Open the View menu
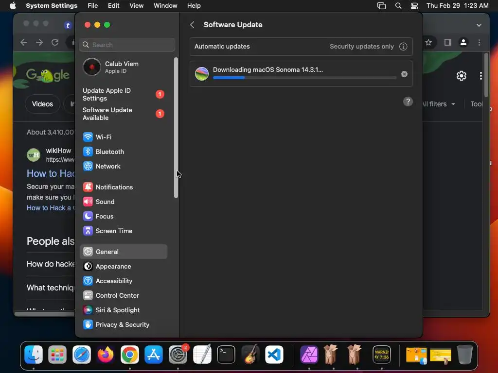 click(136, 6)
